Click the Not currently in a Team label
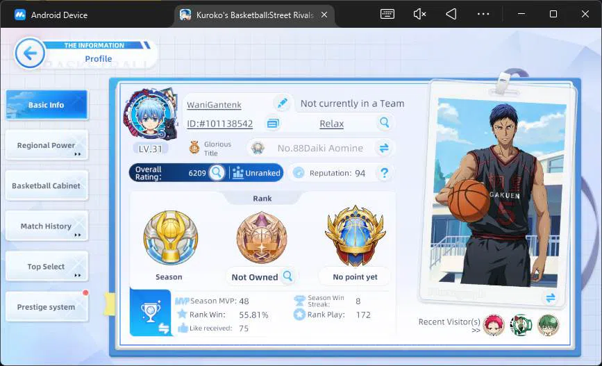 (x=352, y=103)
